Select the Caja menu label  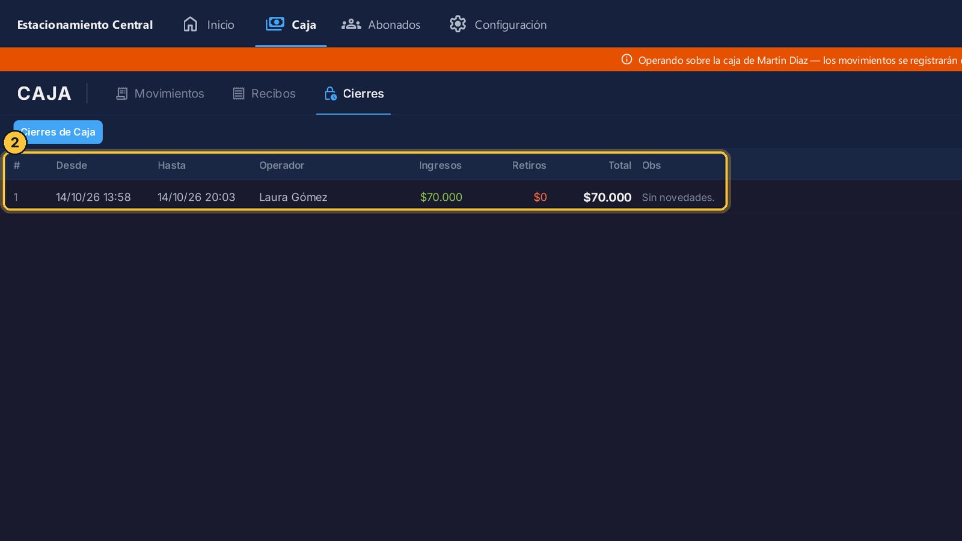pos(304,25)
